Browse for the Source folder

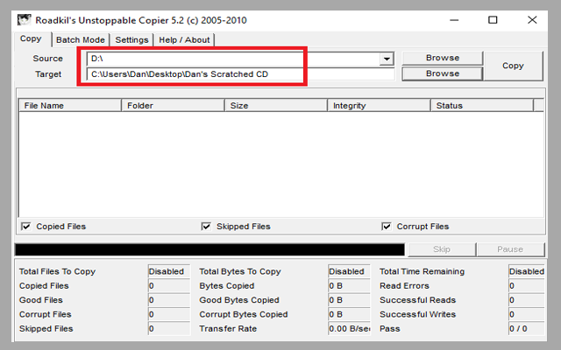[443, 58]
